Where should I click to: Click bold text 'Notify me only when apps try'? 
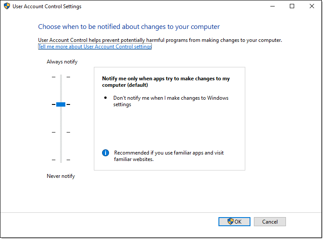point(166,82)
